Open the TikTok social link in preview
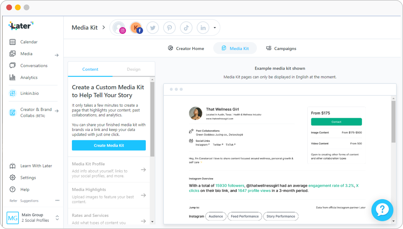 click(231, 145)
